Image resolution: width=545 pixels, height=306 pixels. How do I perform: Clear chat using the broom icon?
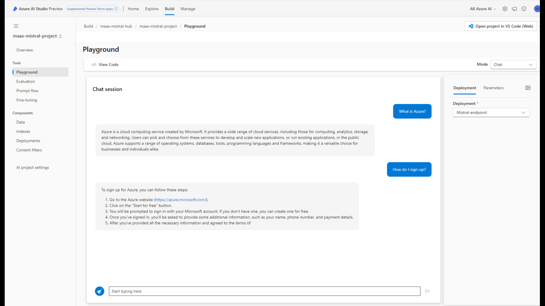click(100, 291)
